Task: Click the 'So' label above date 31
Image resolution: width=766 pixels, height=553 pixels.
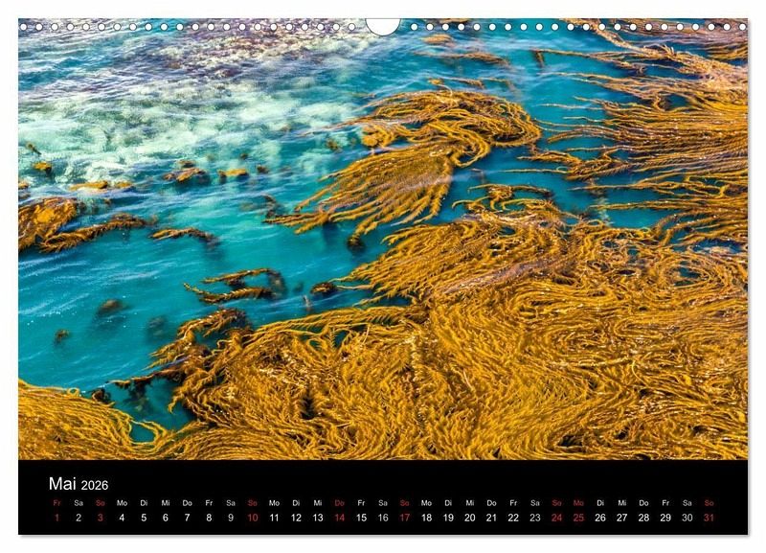Action: coord(709,502)
